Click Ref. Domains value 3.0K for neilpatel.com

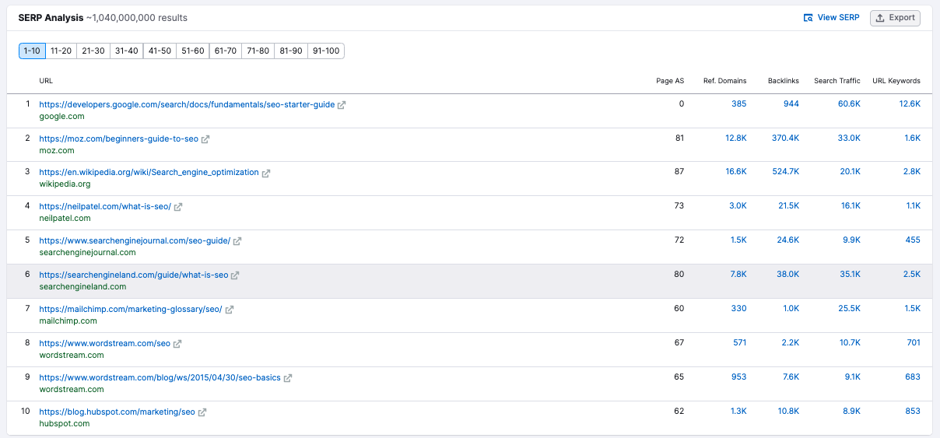coord(738,207)
